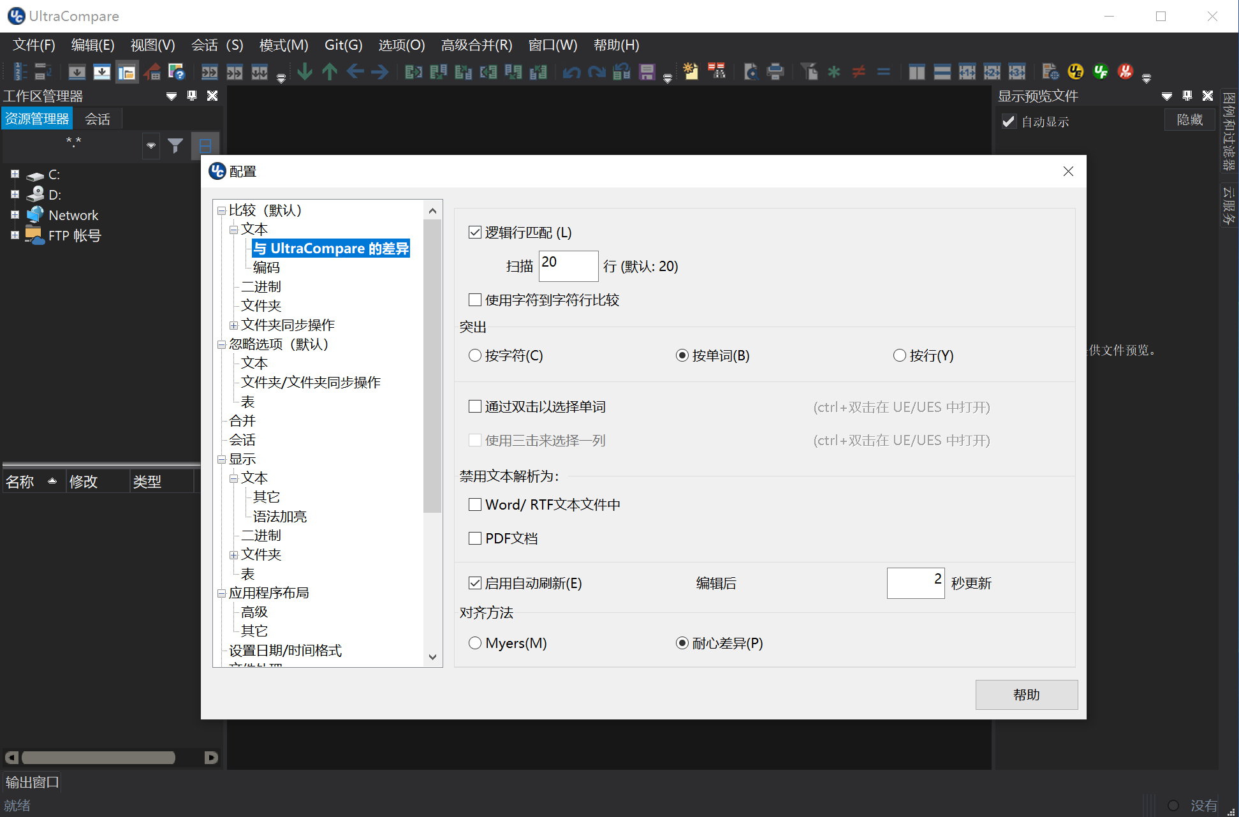Select the 按字符(C) radio button
Viewport: 1239px width, 817px height.
click(474, 355)
